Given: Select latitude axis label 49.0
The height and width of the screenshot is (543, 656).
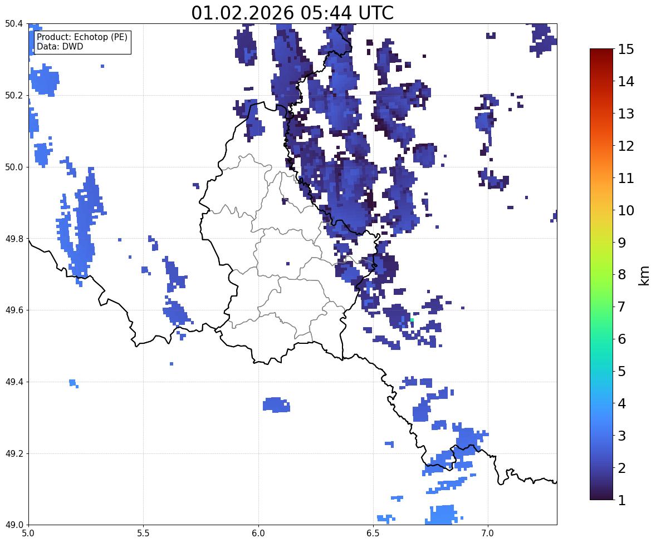Looking at the screenshot, I should (x=14, y=525).
